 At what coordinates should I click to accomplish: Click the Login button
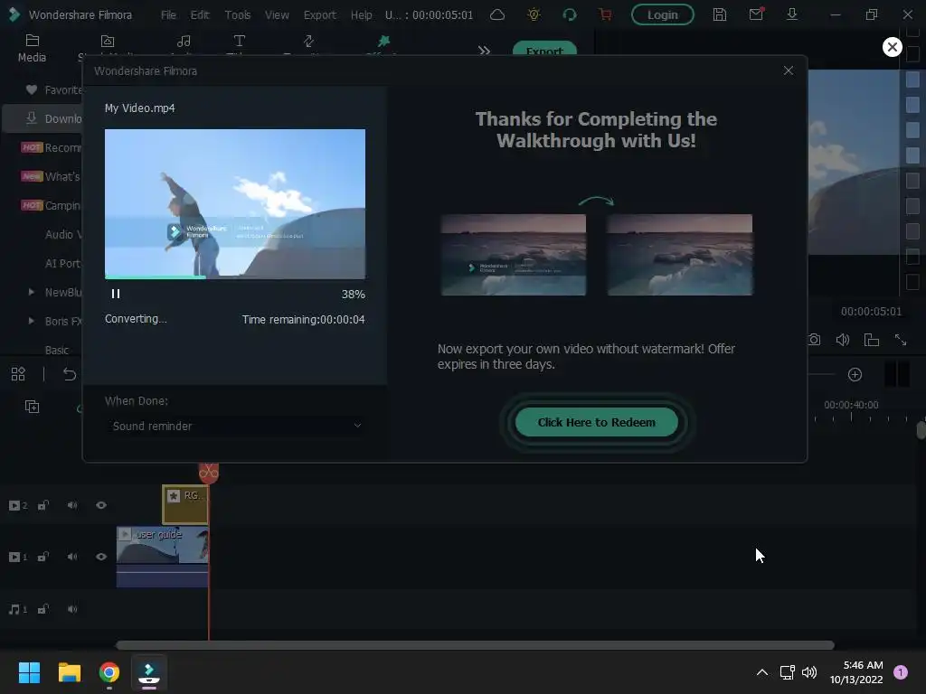coord(663,14)
